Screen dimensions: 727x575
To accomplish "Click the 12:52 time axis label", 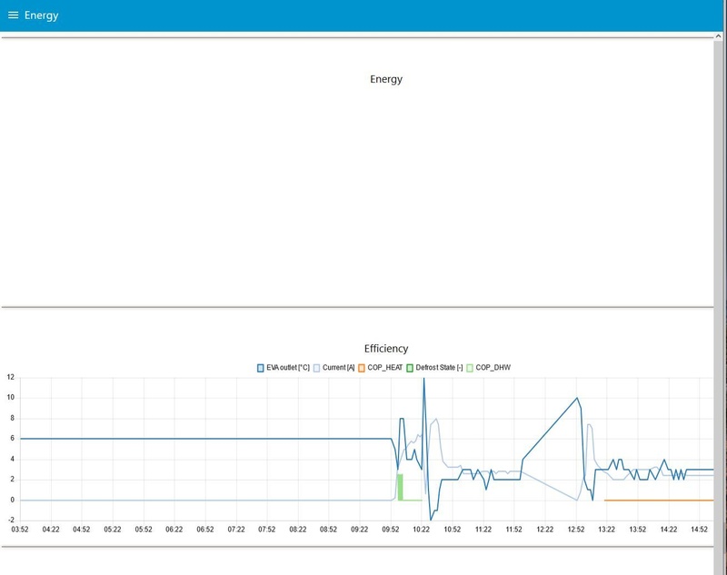I will (576, 530).
